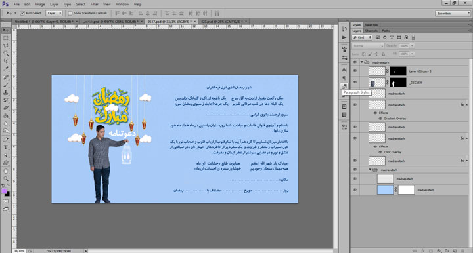The image size is (473, 253).
Task: Open the Filter menu
Action: (x=95, y=4)
